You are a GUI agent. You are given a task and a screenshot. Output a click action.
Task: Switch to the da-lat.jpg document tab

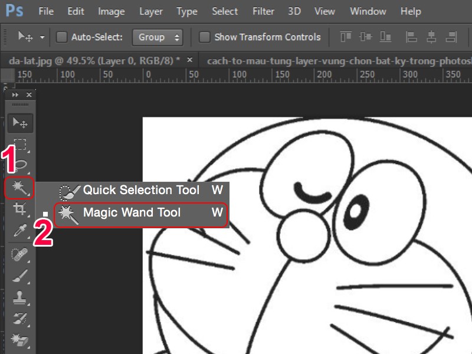tap(94, 61)
